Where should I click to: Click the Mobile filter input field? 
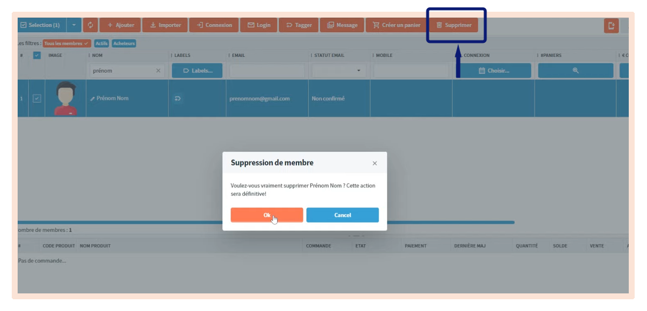tap(410, 70)
